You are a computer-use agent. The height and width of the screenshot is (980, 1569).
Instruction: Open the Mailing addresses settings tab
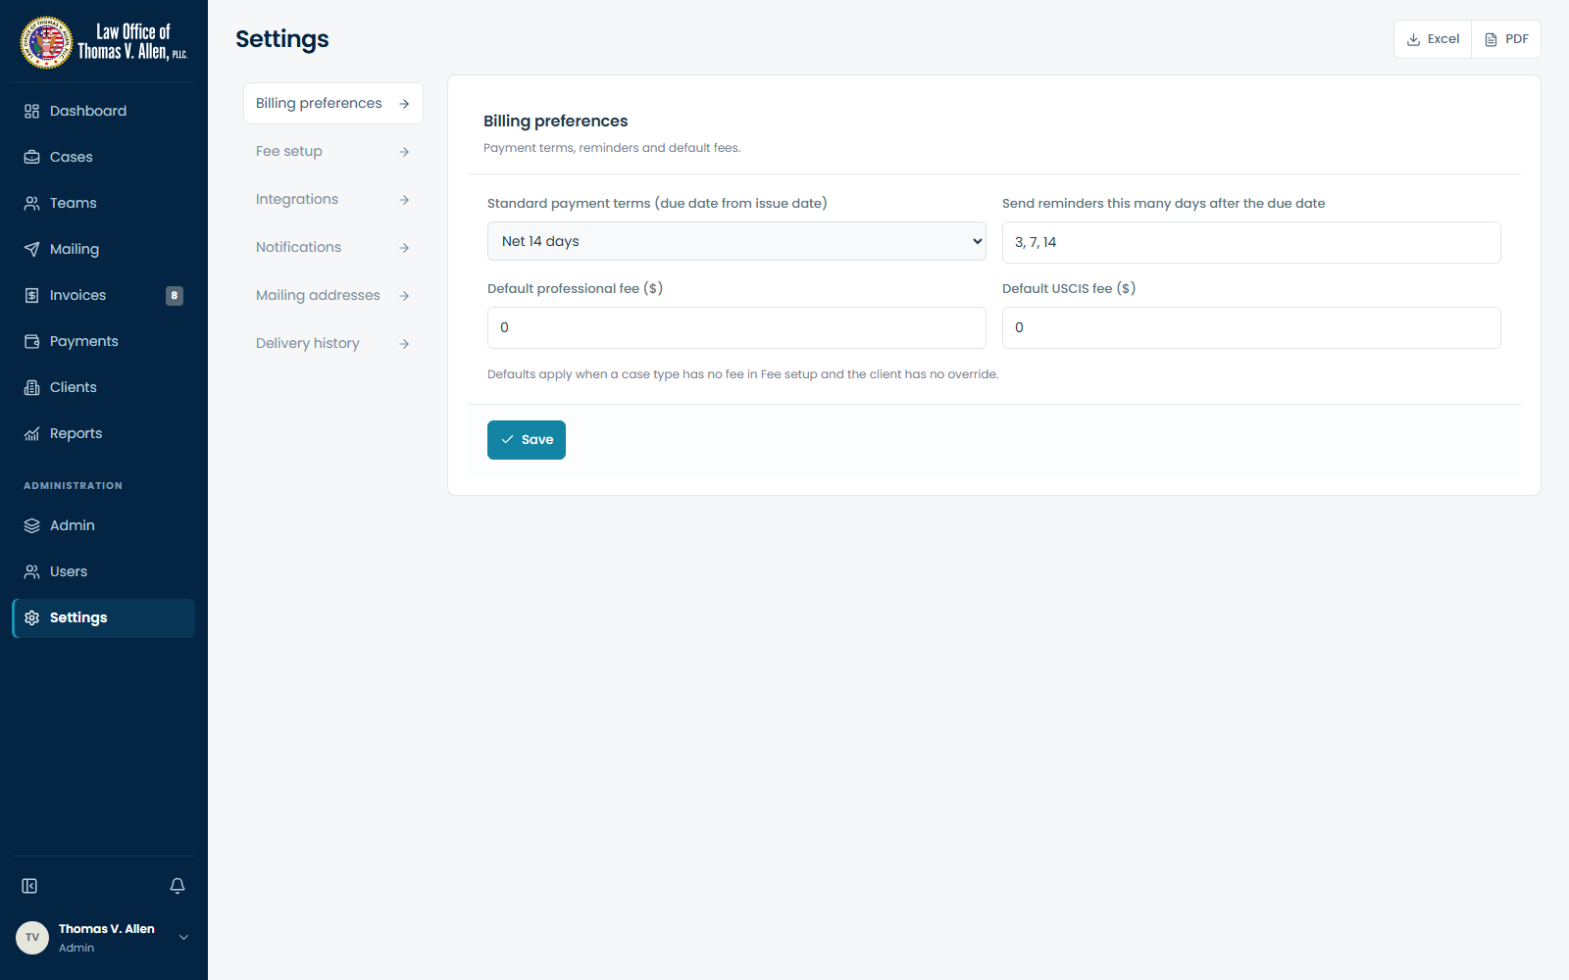(333, 295)
